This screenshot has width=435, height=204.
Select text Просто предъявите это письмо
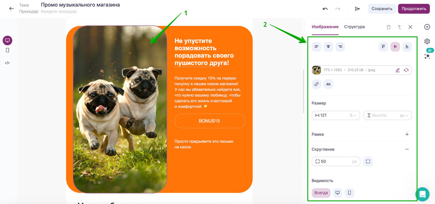pos(204,144)
